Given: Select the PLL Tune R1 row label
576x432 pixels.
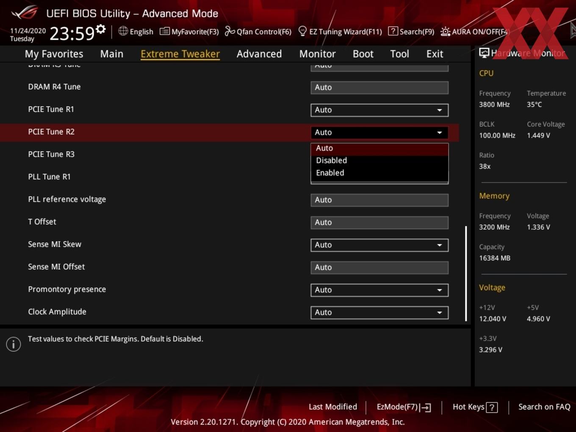Looking at the screenshot, I should tap(49, 177).
